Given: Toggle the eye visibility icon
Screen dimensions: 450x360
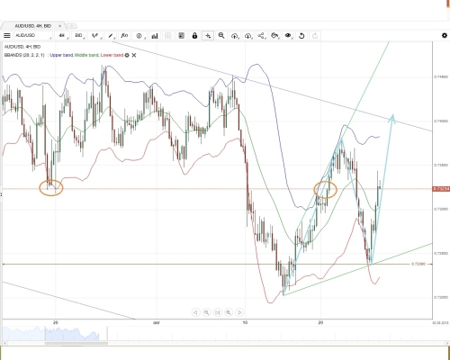Looking at the screenshot, I should pos(288,36).
